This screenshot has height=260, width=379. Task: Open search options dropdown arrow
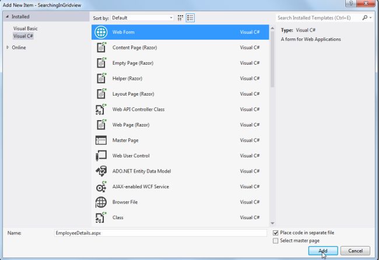(370, 17)
